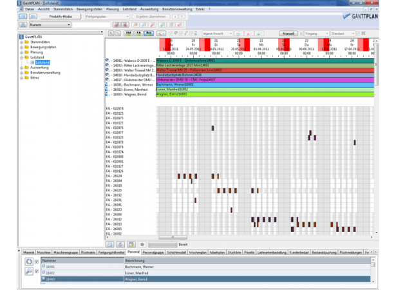The width and height of the screenshot is (396, 290).
Task: Click the red next record arrows icon
Action: pyautogui.click(x=125, y=24)
